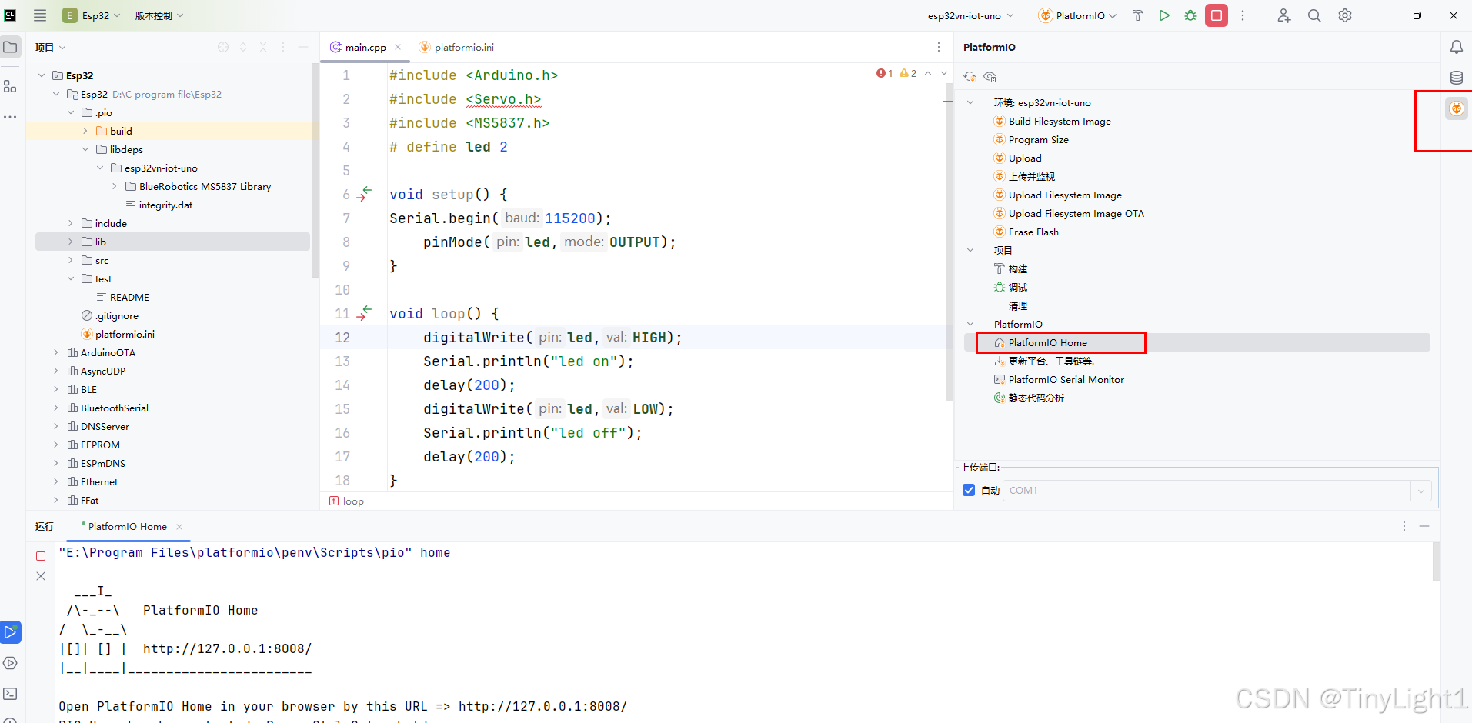Viewport: 1472px width, 723px height.
Task: Open the Structure tool window
Action: click(10, 86)
